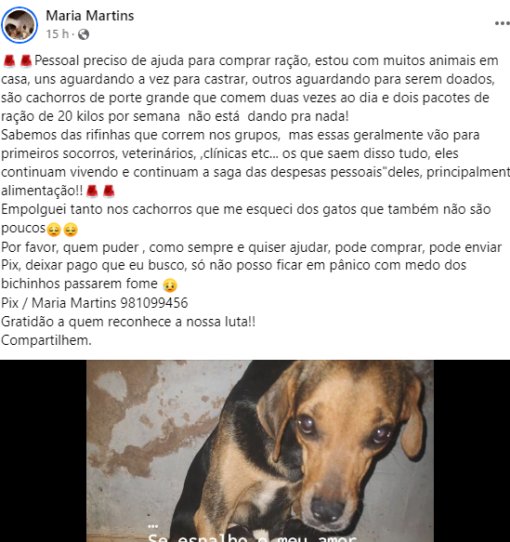Image resolution: width=510 pixels, height=542 pixels.
Task: Click the globe public audience icon
Action: [x=84, y=34]
